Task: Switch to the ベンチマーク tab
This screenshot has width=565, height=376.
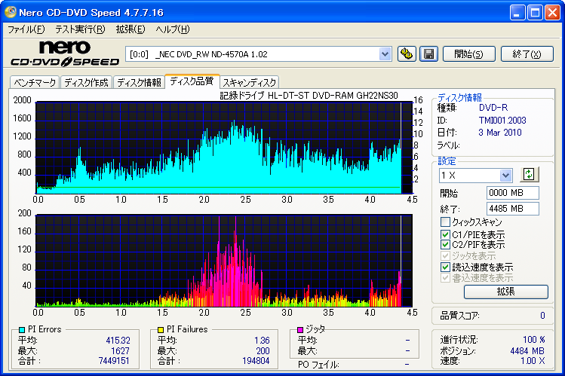Action: tap(35, 82)
